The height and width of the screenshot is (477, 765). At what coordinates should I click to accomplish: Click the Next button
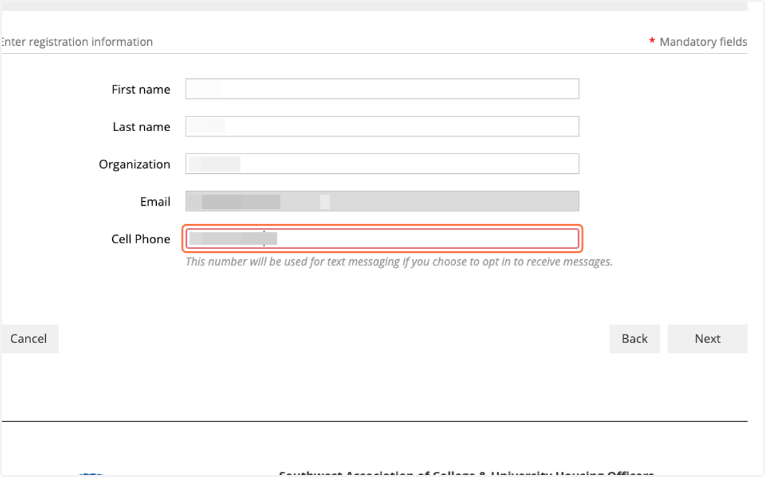708,339
